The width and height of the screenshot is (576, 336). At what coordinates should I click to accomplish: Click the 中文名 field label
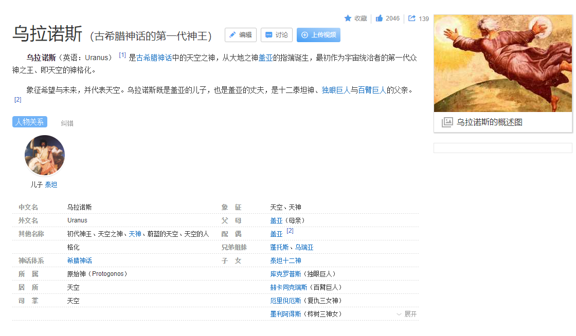(x=28, y=207)
